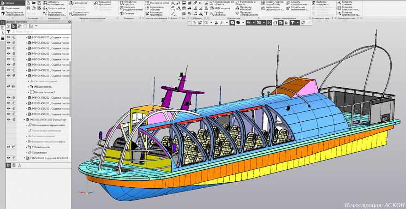Click 'Выбрать материал...' button

(323, 3)
